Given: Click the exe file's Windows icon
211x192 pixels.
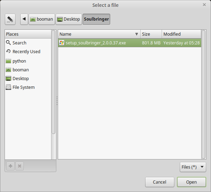Looking at the screenshot, I should click(62, 43).
